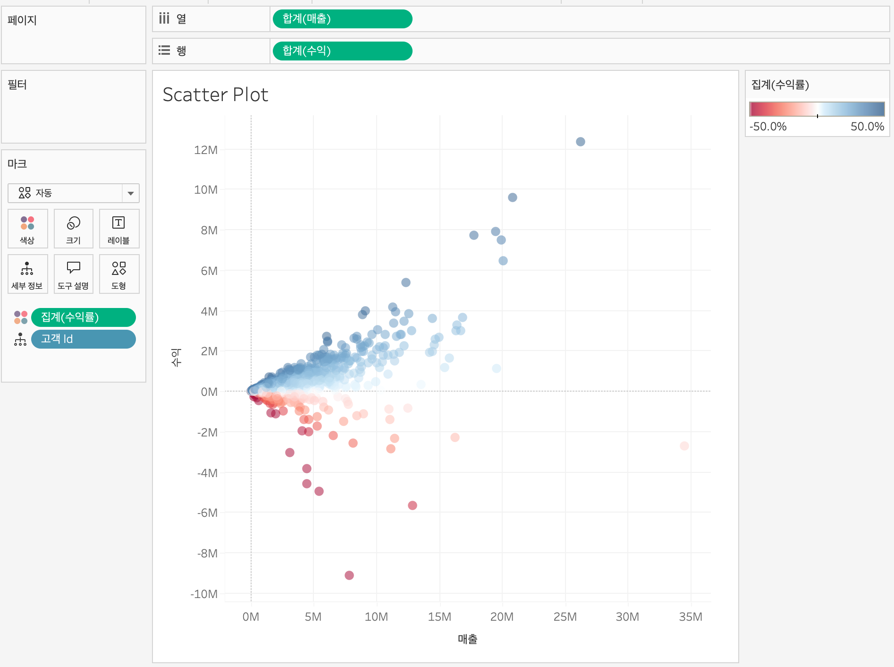Viewport: 894px width, 667px height.
Task: Select the 고객 Id pill in marks card
Action: 84,339
